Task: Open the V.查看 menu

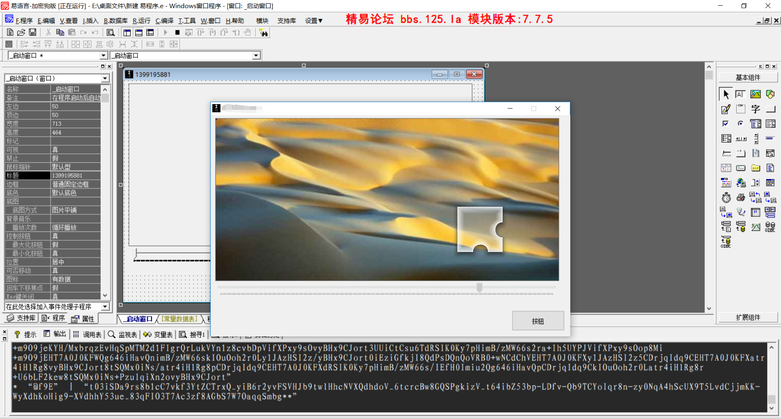Action: tap(69, 21)
